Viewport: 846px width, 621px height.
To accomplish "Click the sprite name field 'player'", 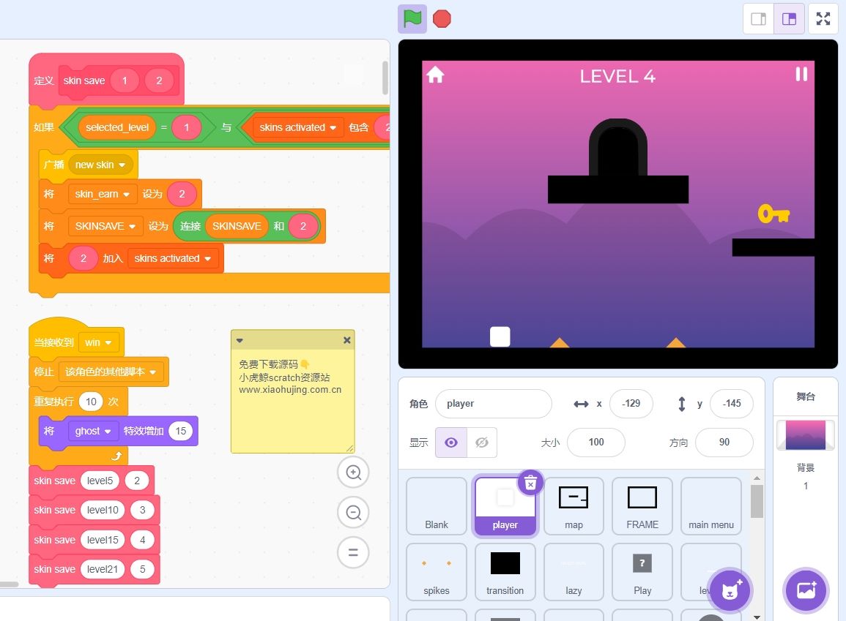I will pyautogui.click(x=493, y=404).
